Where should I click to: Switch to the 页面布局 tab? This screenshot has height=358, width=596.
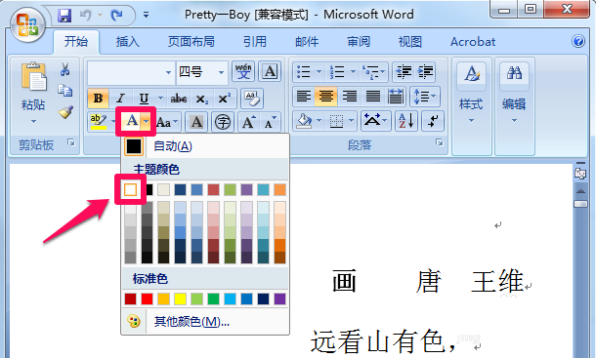coord(192,41)
